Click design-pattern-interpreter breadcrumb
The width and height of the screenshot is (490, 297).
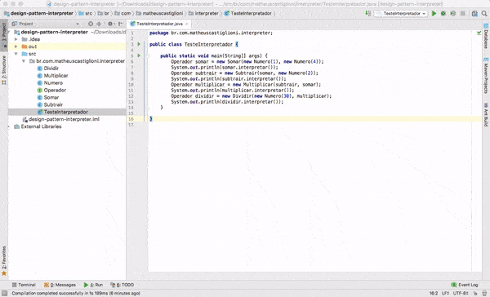(38, 13)
